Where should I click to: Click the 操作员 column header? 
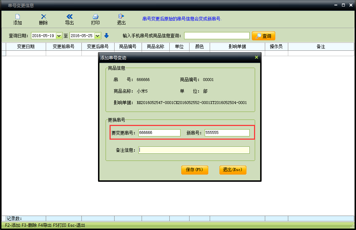click(x=276, y=46)
